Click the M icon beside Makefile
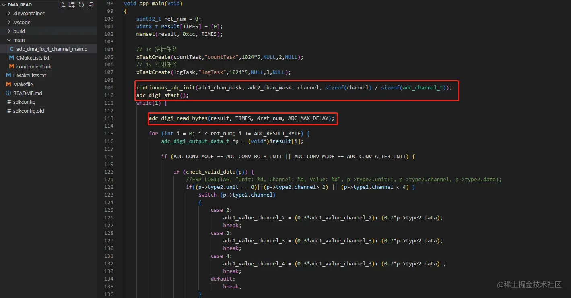 pyautogui.click(x=8, y=84)
